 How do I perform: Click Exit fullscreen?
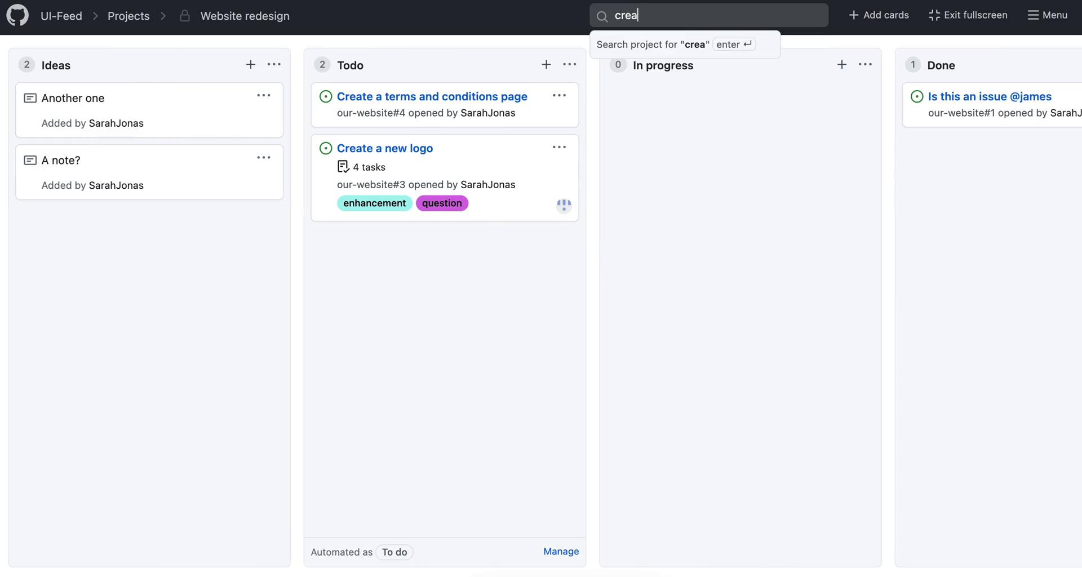[x=968, y=15]
